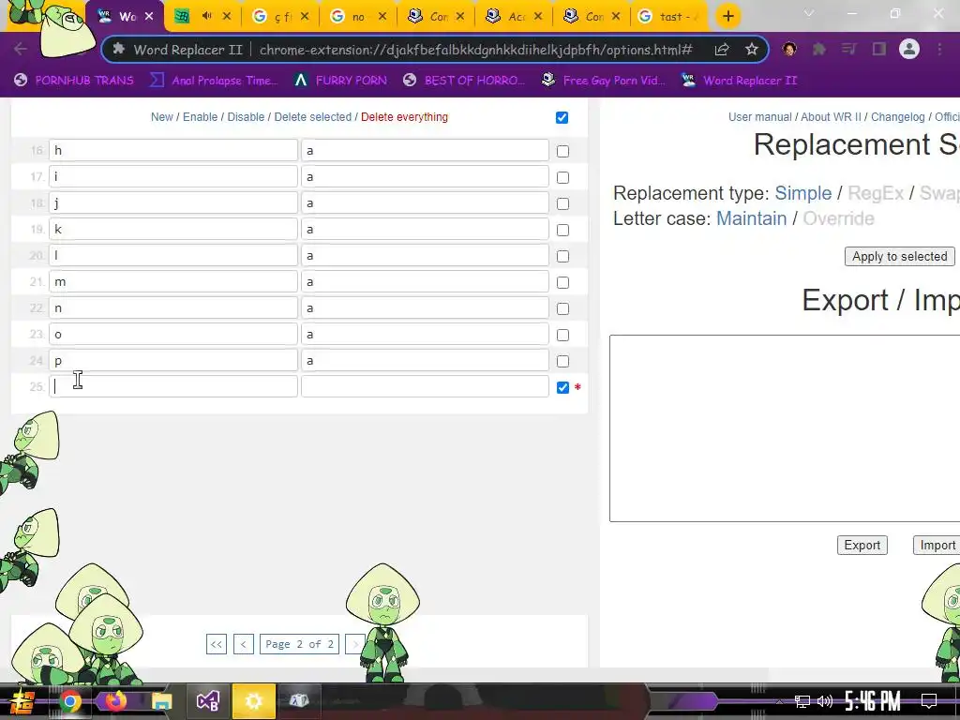Open the Start menu in the taskbar
The height and width of the screenshot is (720, 960).
22,701
